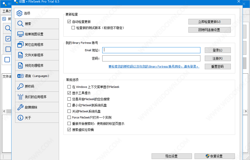The width and height of the screenshot is (250, 160).
Task: Click the search magnifier icon in the background window
Action: click(8, 28)
